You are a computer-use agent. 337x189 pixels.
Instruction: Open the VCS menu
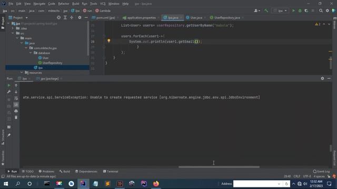(x=103, y=4)
